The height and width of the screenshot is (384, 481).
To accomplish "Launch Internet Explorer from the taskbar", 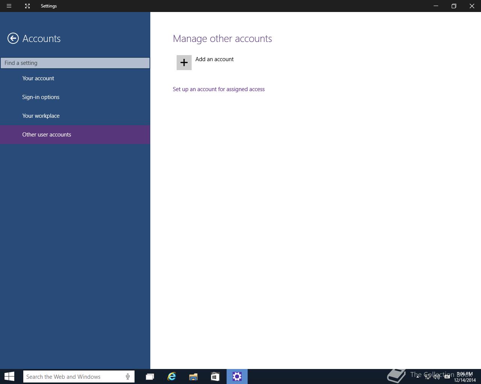I will point(171,376).
